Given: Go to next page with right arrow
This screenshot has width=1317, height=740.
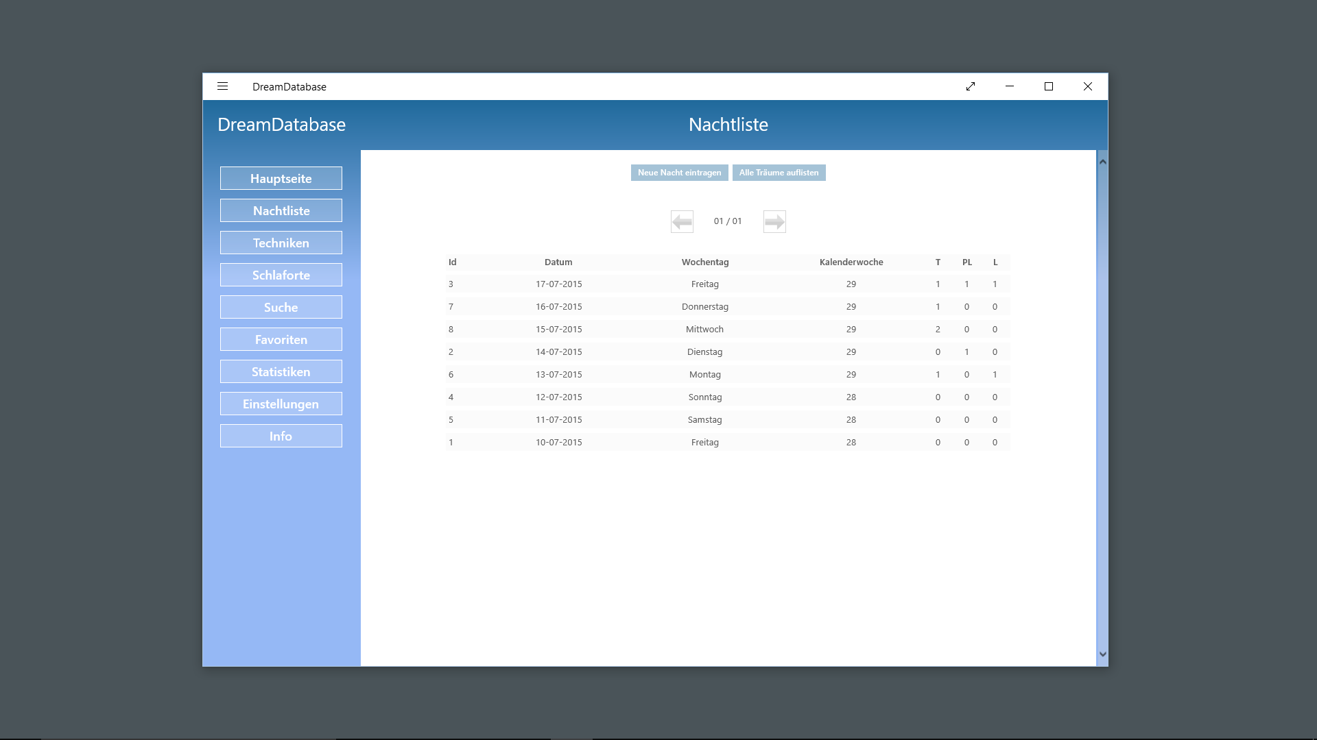Looking at the screenshot, I should coord(774,221).
